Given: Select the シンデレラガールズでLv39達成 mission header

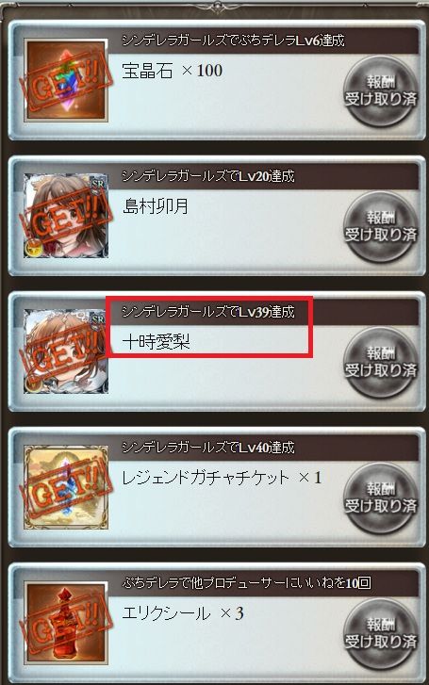Looking at the screenshot, I should 208,312.
